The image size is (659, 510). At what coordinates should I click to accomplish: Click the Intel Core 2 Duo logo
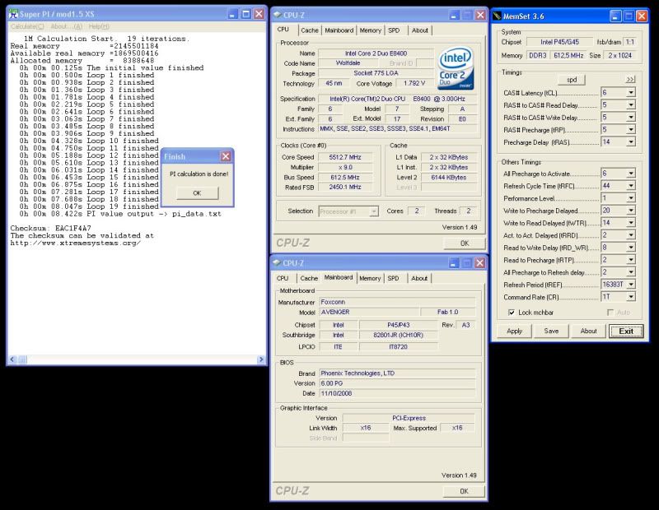click(456, 68)
